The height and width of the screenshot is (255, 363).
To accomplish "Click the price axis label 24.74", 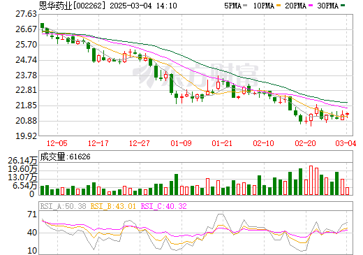I will pyautogui.click(x=26, y=60).
